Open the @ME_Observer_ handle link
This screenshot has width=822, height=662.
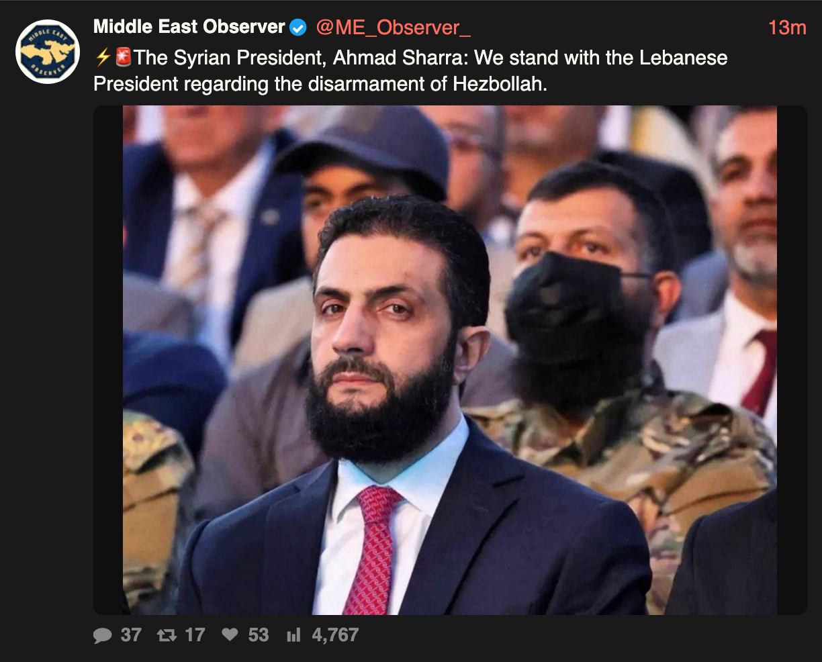[393, 28]
